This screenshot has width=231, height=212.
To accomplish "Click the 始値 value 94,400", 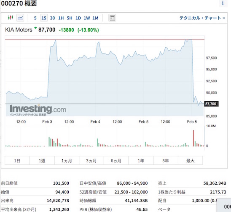I will [62, 192].
